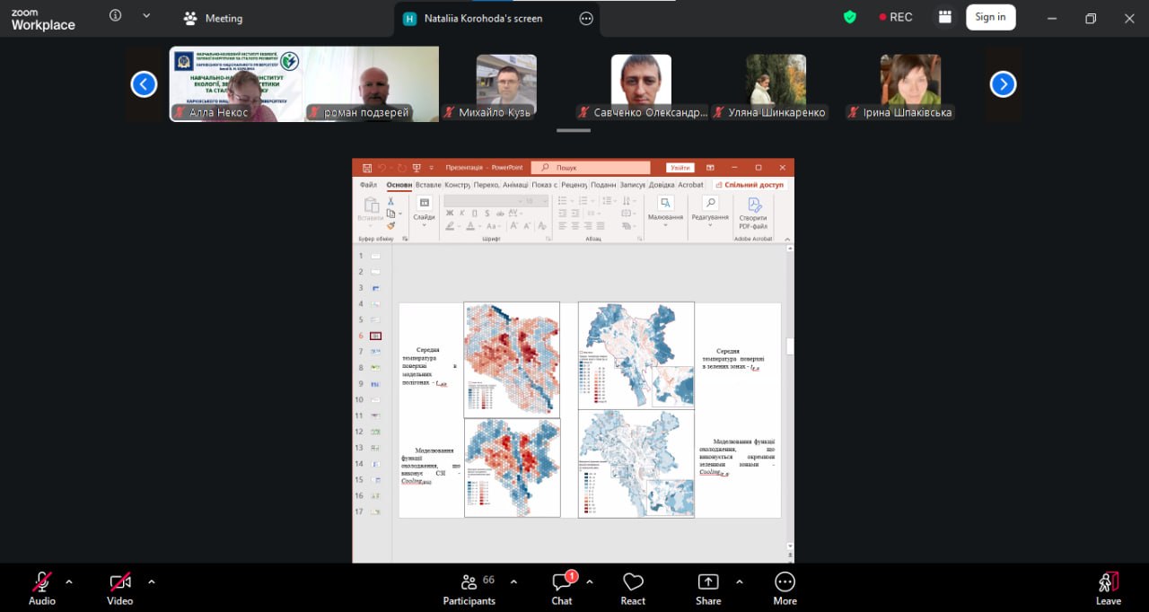The width and height of the screenshot is (1149, 612).
Task: Select slide 17 thumbnail in slide panel
Action: point(375,511)
